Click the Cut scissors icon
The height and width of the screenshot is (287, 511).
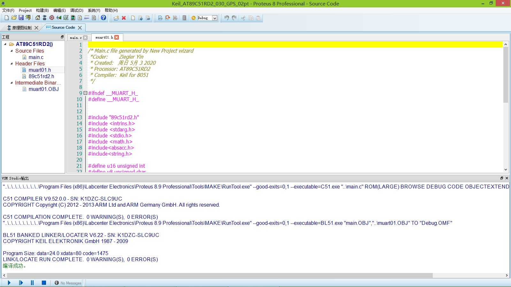(x=243, y=18)
